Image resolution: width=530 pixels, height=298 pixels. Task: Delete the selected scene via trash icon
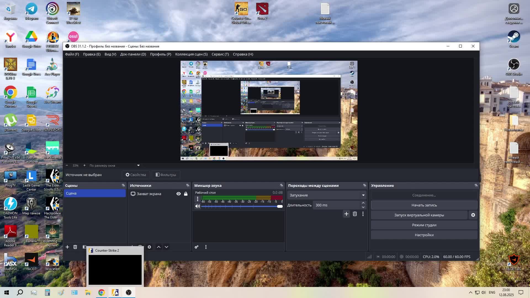click(75, 247)
